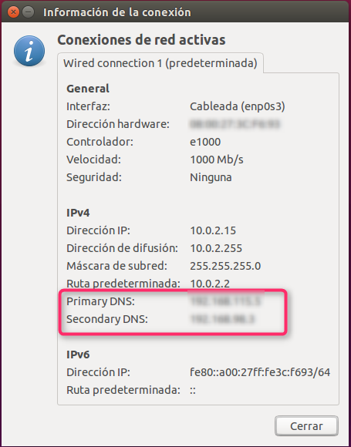Click the grey minimize window button

[x=28, y=12]
